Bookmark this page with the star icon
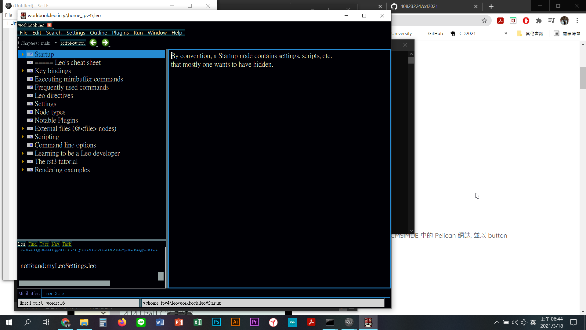The image size is (586, 330). (x=484, y=21)
